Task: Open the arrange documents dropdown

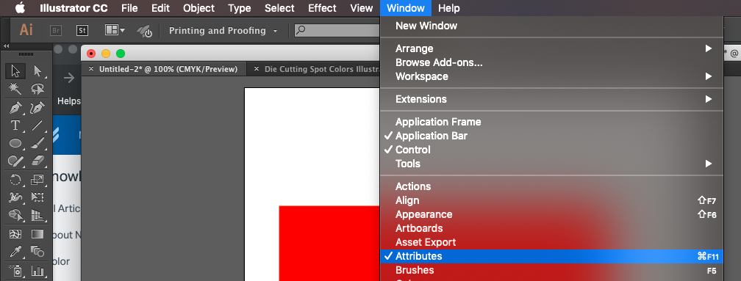Action: [115, 30]
